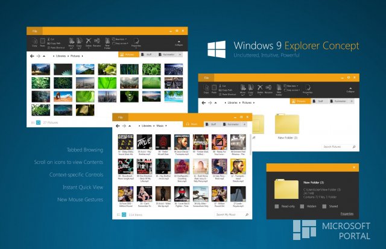This screenshot has height=249, width=386.
Task: Select Rainmeter tab in photo thumbnails window
Action: point(166,54)
